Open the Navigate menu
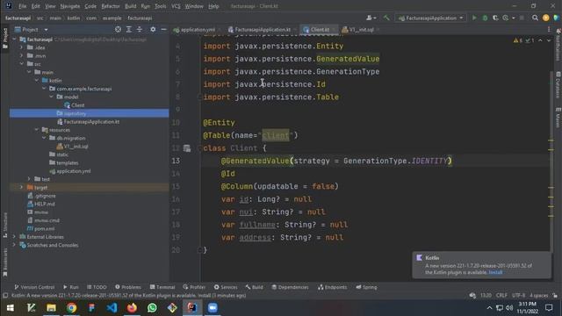This screenshot has height=316, width=562. click(70, 6)
